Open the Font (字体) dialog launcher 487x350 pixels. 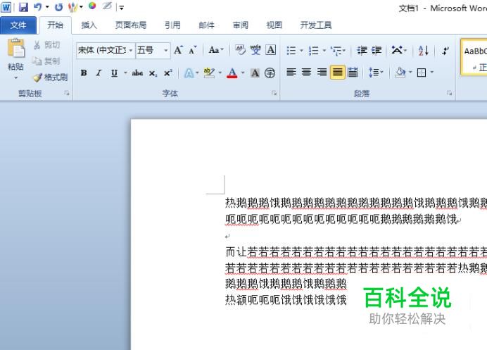point(274,93)
